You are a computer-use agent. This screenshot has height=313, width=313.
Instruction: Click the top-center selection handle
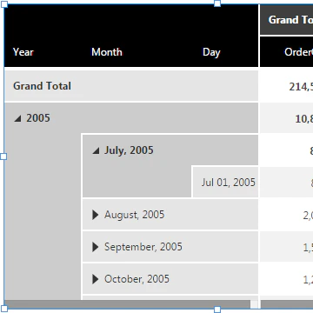[x=217, y=3]
